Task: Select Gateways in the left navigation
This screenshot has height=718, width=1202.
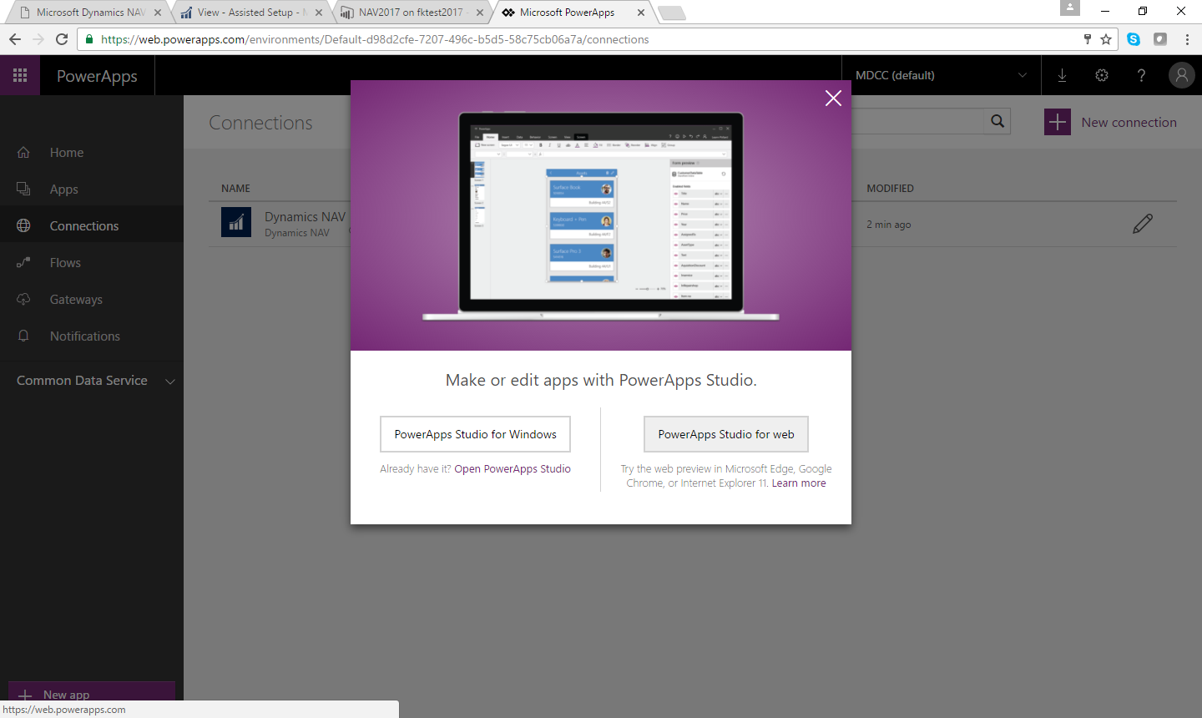Action: point(76,300)
